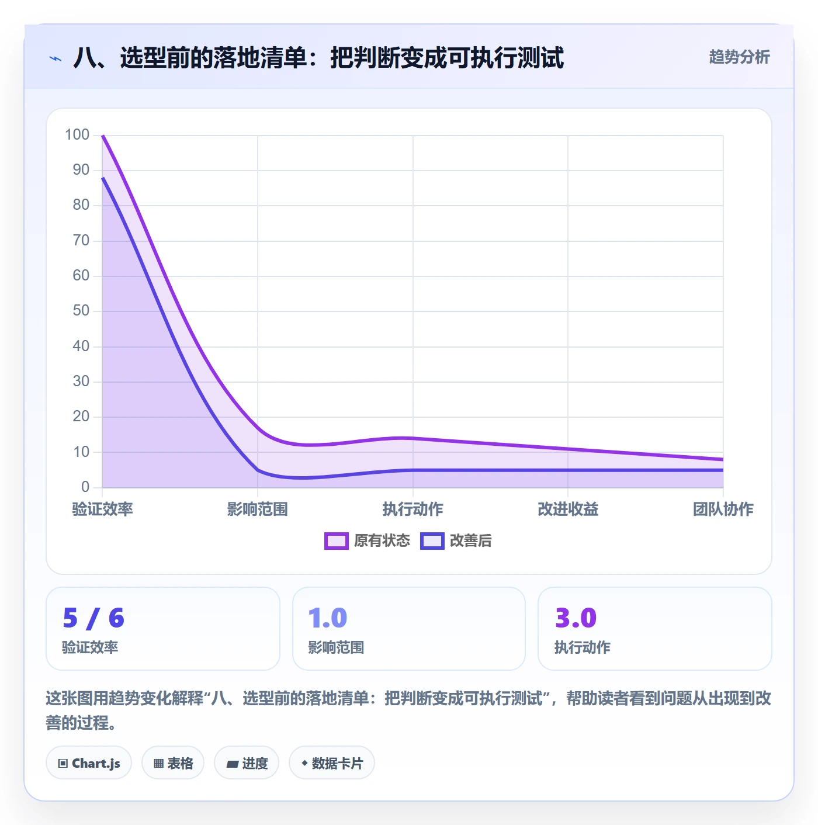Toggle the 原有状态 legend swatch
Screen dimensions: 818x825
pyautogui.click(x=337, y=541)
